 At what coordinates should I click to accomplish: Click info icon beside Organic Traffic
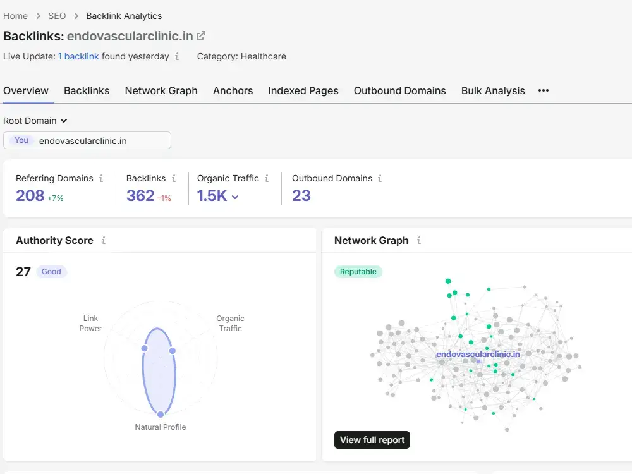pyautogui.click(x=267, y=178)
